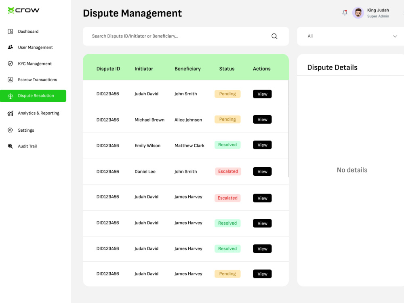The height and width of the screenshot is (303, 404).
Task: View the Emily Wilson dispute
Action: pyautogui.click(x=262, y=145)
